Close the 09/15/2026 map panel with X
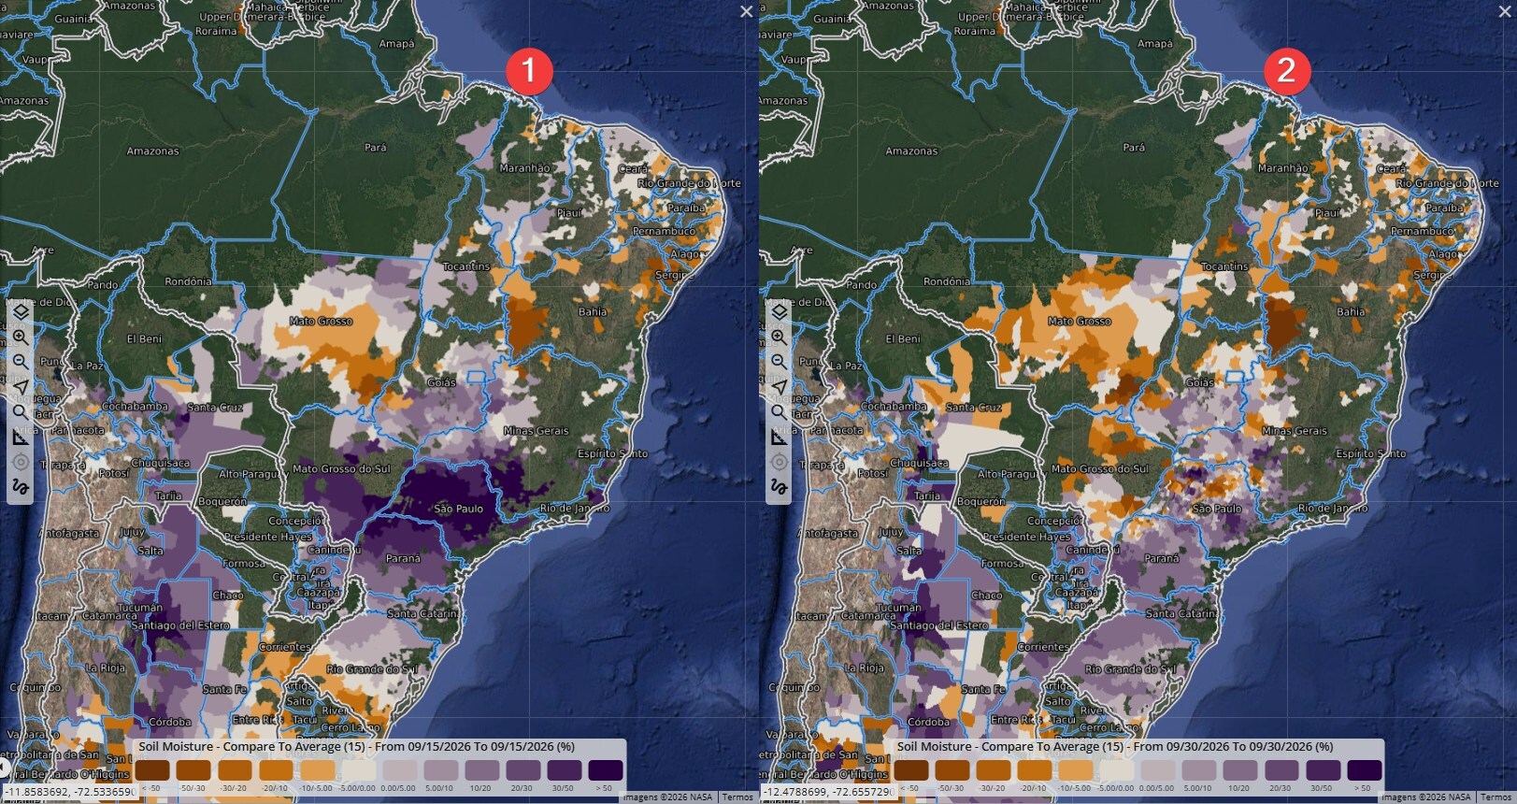 pyautogui.click(x=746, y=11)
